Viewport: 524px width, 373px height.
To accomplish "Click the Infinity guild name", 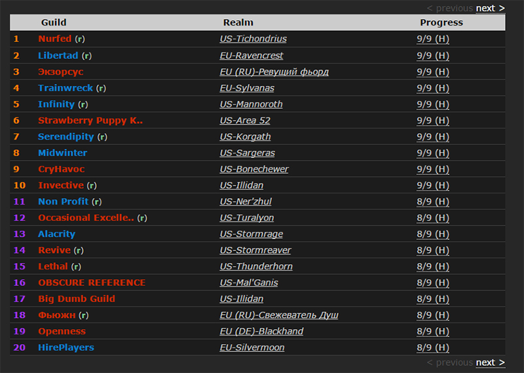I will (x=56, y=104).
